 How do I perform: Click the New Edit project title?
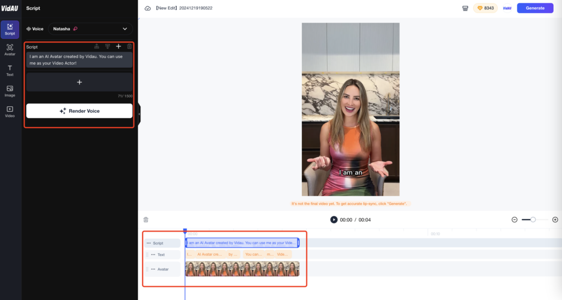pos(183,8)
